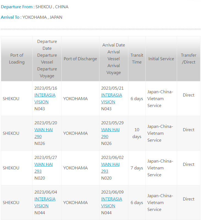201x220 pixels.
Task: Click WAN HAI 290 departure vessel link
Action: pos(44,133)
